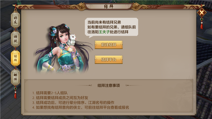Viewport: 212px width, 119px height.
Task: Select rule 1 about 2-5人组队
Action: click(x=50, y=93)
